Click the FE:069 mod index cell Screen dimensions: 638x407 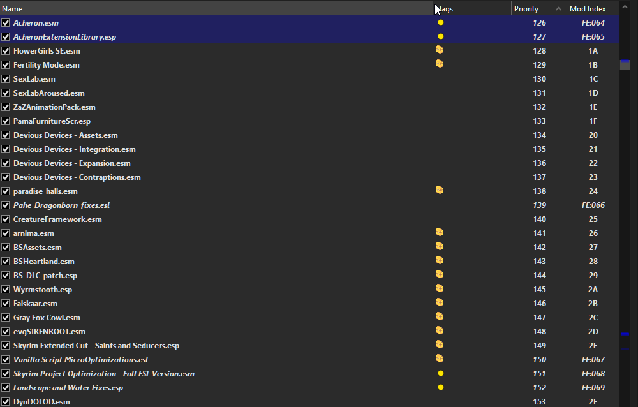coord(593,388)
